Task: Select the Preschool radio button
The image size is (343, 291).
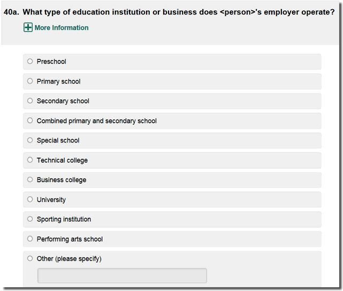Action: click(30, 62)
